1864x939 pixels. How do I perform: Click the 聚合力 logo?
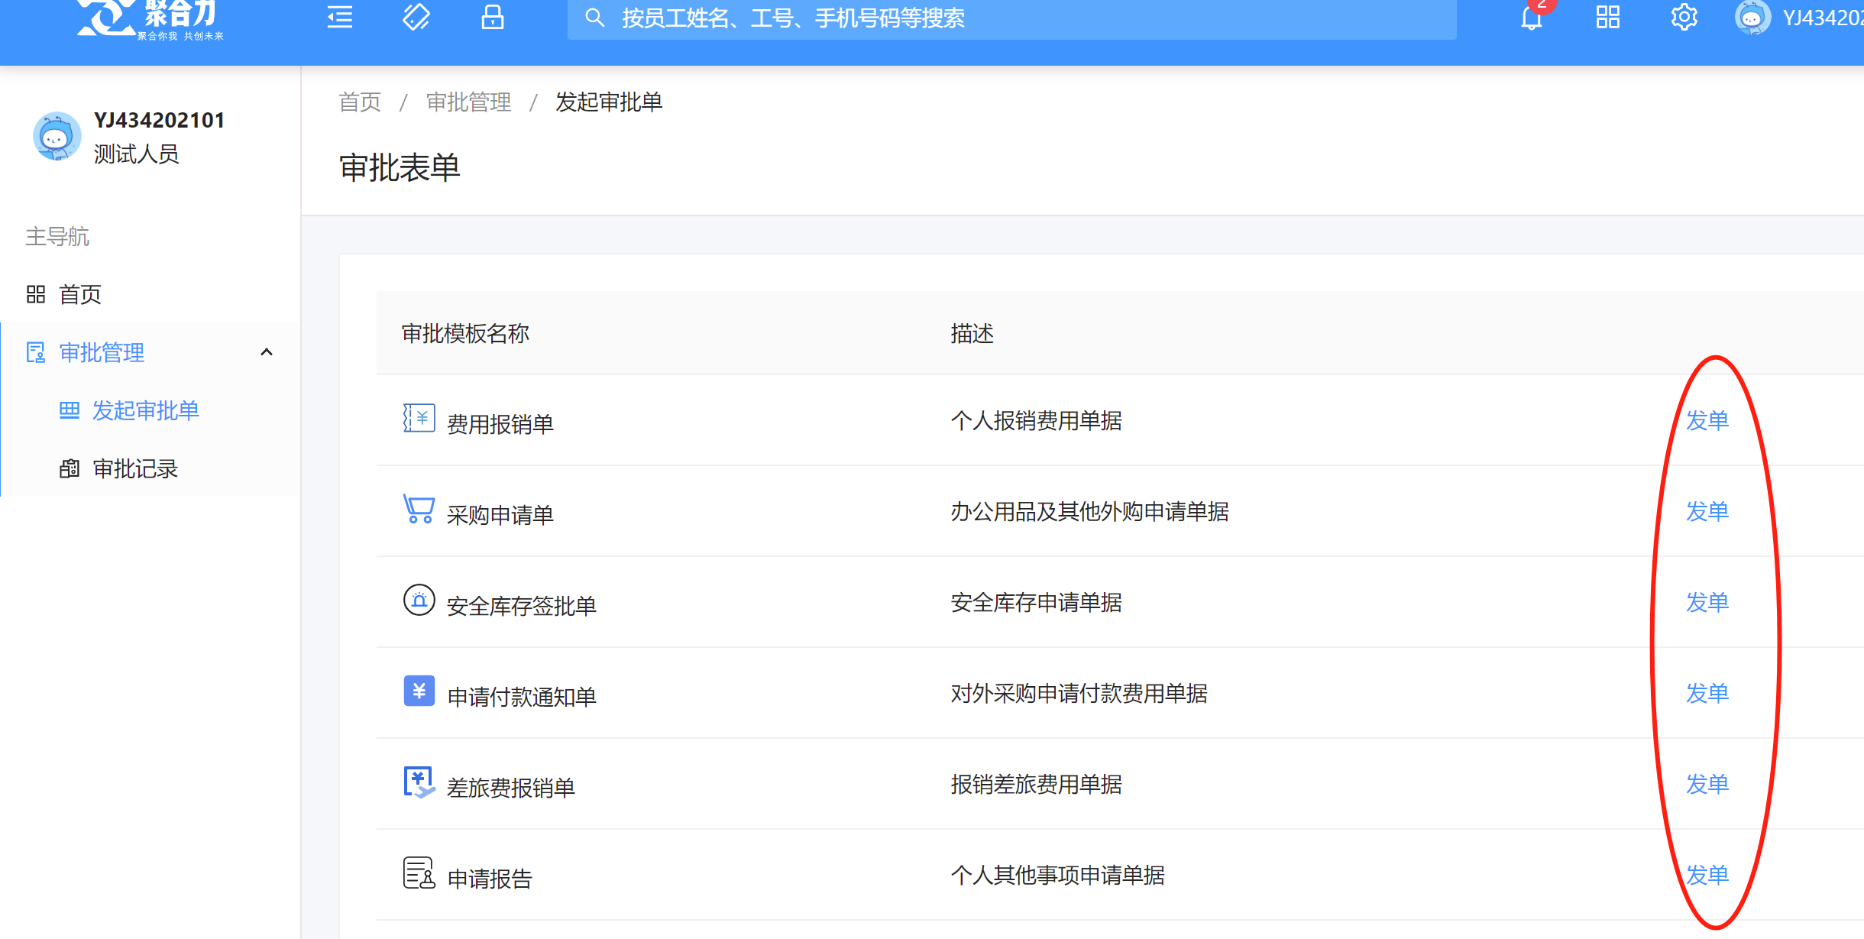coord(150,18)
